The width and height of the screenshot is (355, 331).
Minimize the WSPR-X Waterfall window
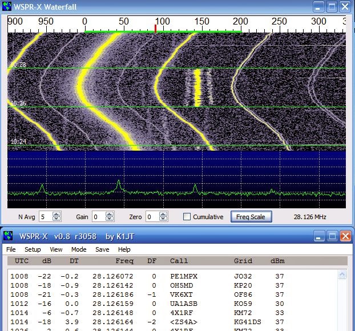(x=320, y=7)
